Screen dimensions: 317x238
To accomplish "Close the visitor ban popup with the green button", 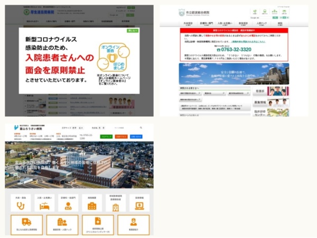I will 133,31.
